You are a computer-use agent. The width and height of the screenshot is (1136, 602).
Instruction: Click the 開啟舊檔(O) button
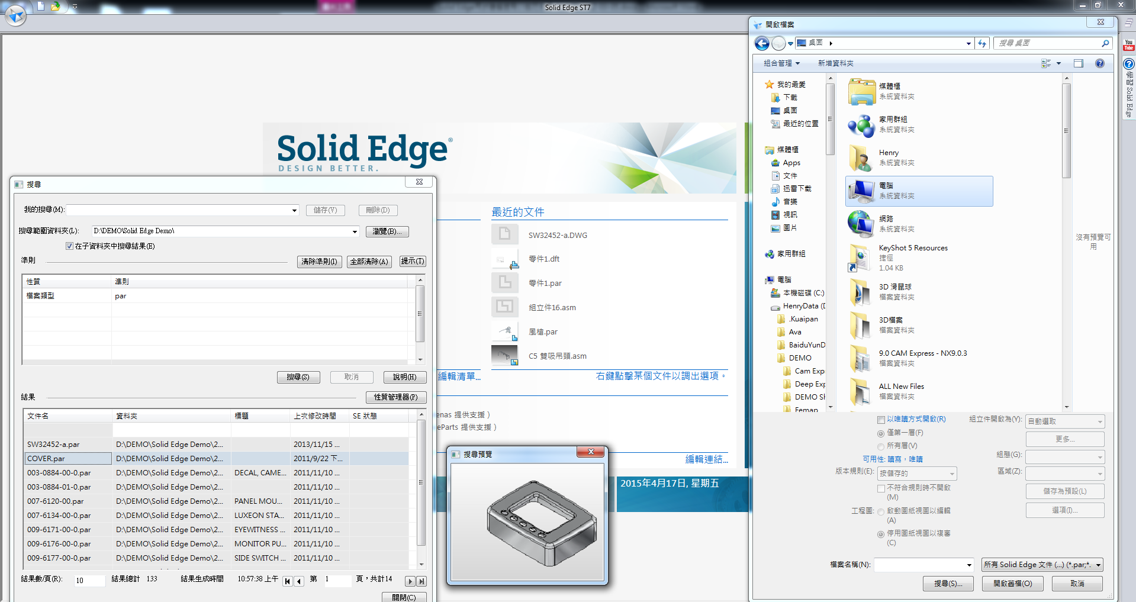[1013, 584]
